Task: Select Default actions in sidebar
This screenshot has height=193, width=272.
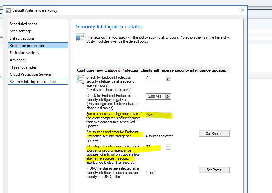Action: tap(22, 38)
